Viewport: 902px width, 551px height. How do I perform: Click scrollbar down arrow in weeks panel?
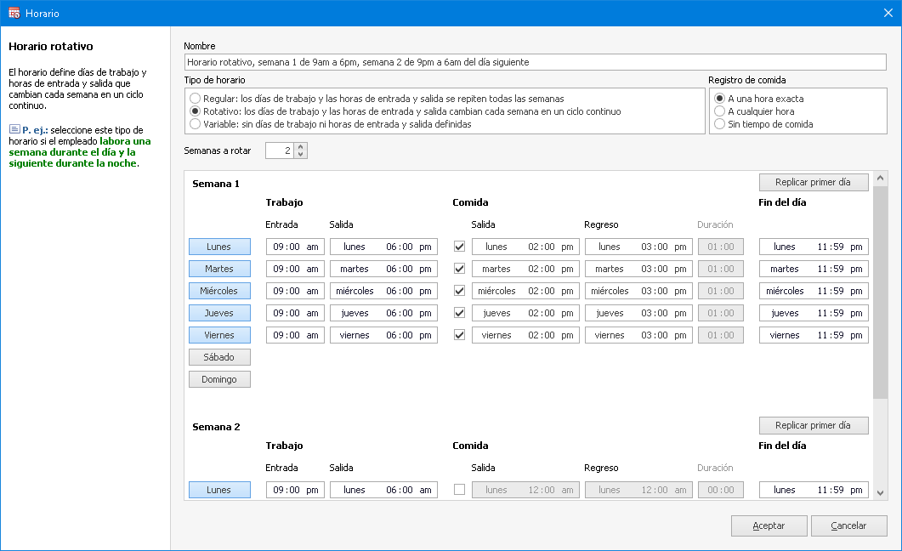click(880, 493)
